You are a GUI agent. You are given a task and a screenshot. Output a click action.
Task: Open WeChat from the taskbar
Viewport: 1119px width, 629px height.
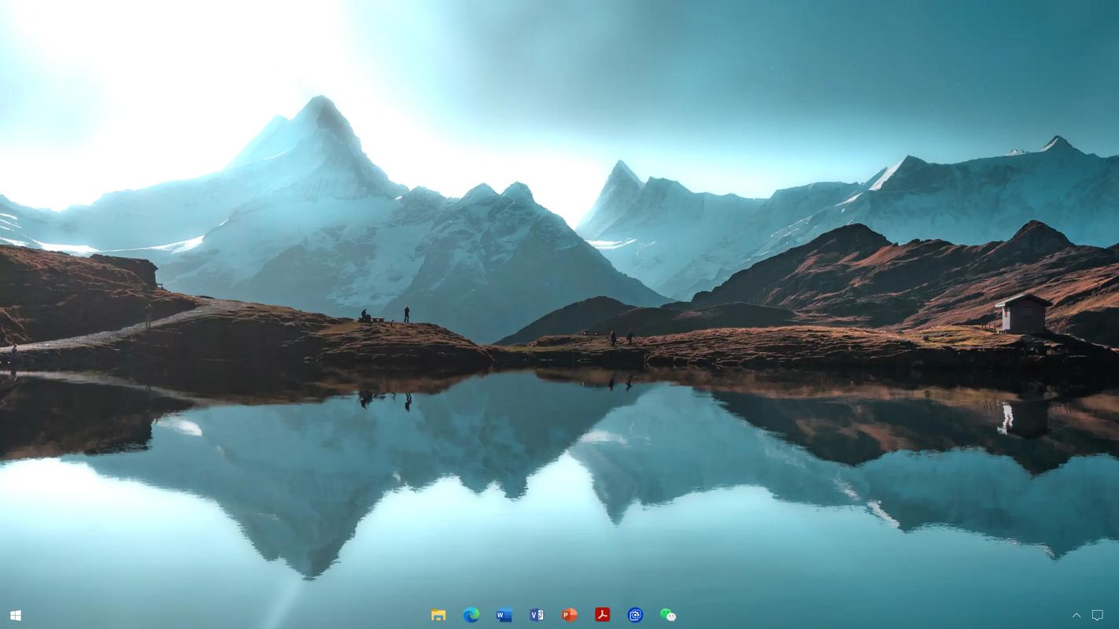[x=668, y=615]
